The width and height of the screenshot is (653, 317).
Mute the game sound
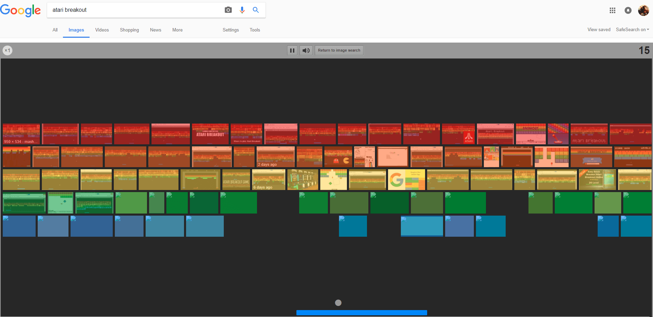pyautogui.click(x=306, y=51)
